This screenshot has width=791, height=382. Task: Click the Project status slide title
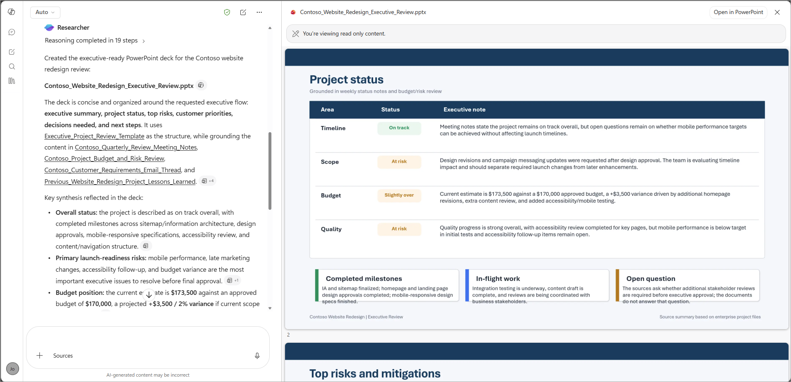coord(346,79)
